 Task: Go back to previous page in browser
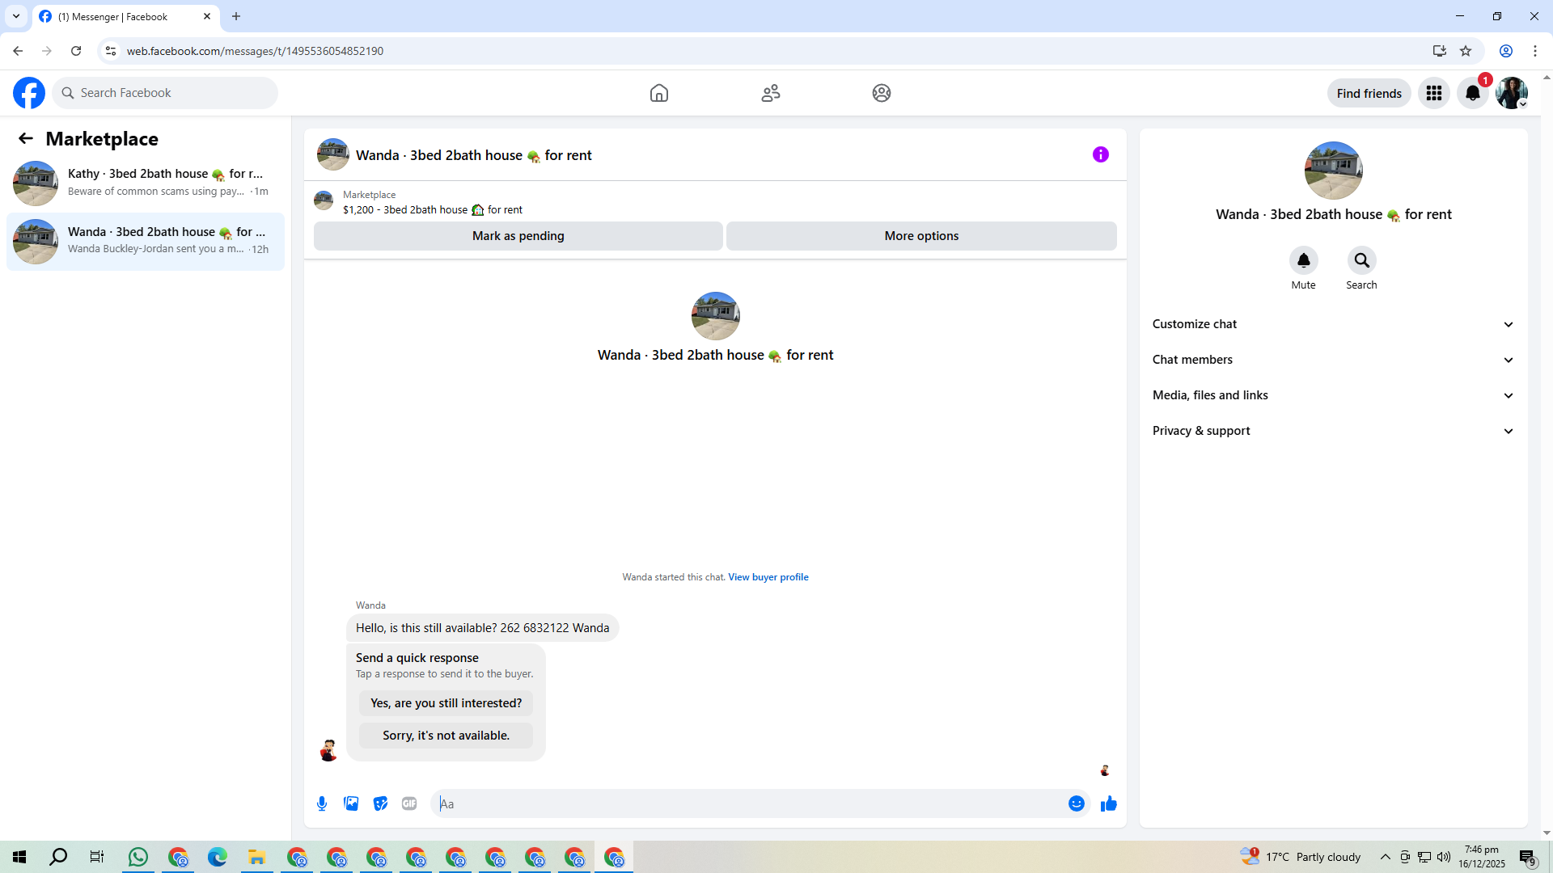(x=18, y=51)
